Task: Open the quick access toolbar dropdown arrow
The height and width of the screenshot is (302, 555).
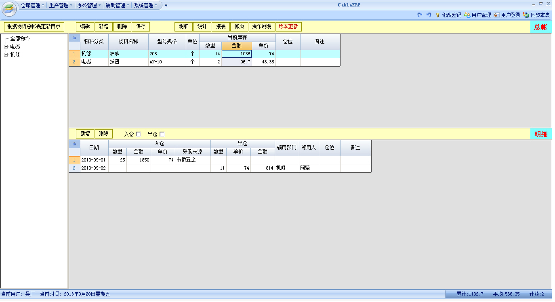Action: coord(166,6)
